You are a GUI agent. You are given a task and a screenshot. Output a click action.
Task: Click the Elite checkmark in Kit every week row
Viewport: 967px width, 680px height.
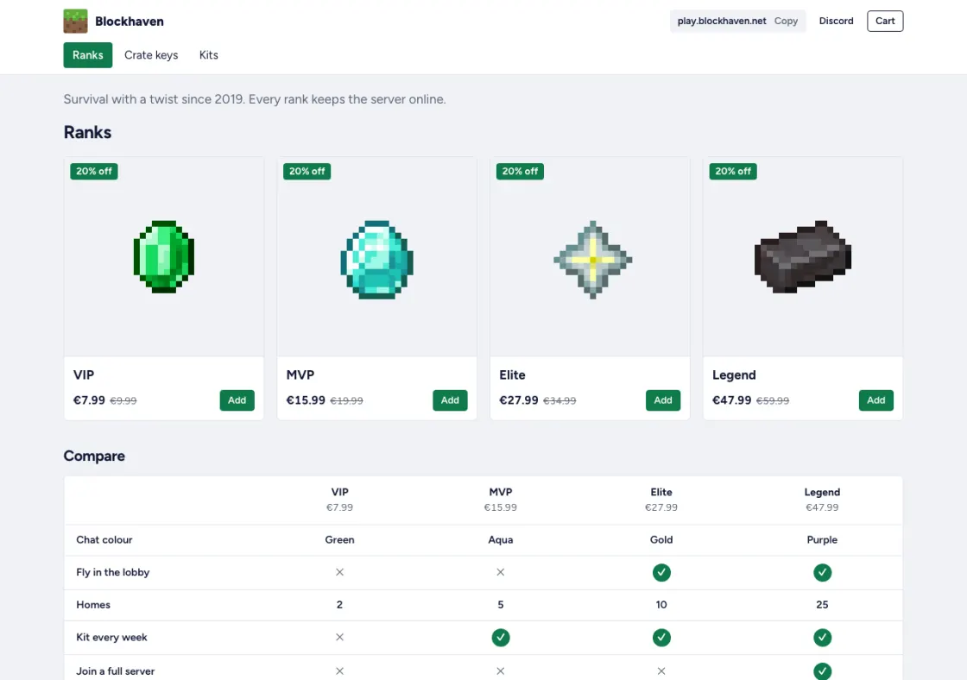[661, 637]
